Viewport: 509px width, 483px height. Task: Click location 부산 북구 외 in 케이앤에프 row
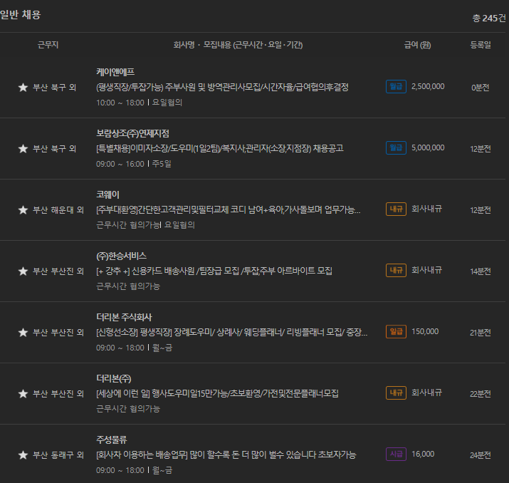point(54,88)
